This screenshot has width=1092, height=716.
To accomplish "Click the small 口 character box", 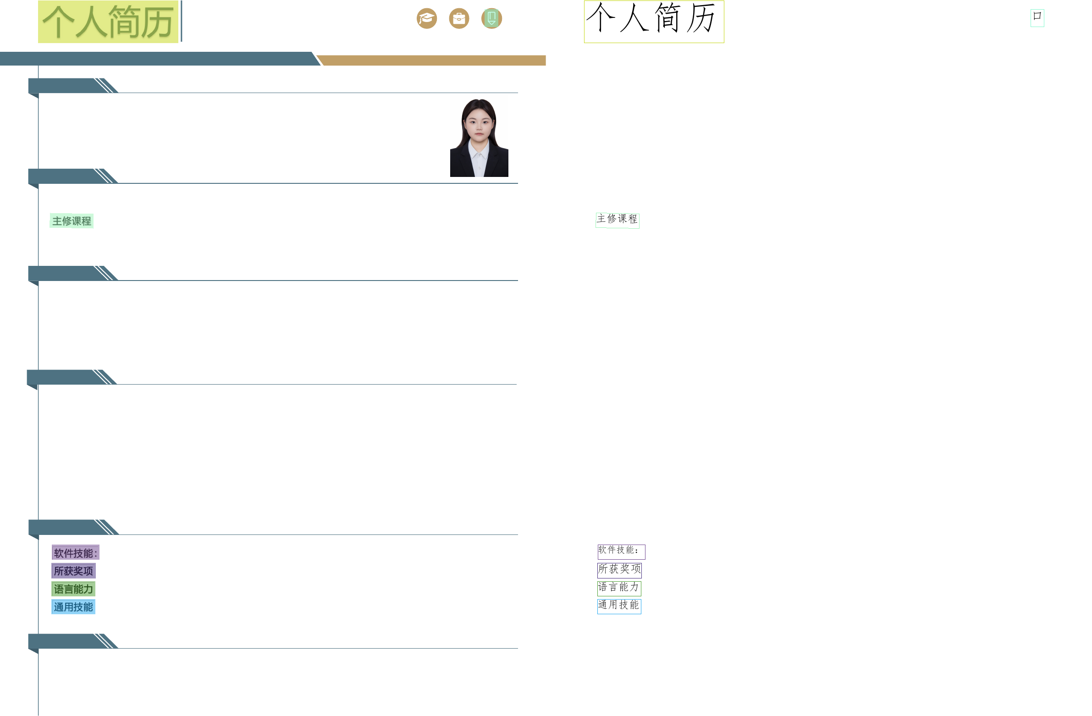I will (1037, 18).
